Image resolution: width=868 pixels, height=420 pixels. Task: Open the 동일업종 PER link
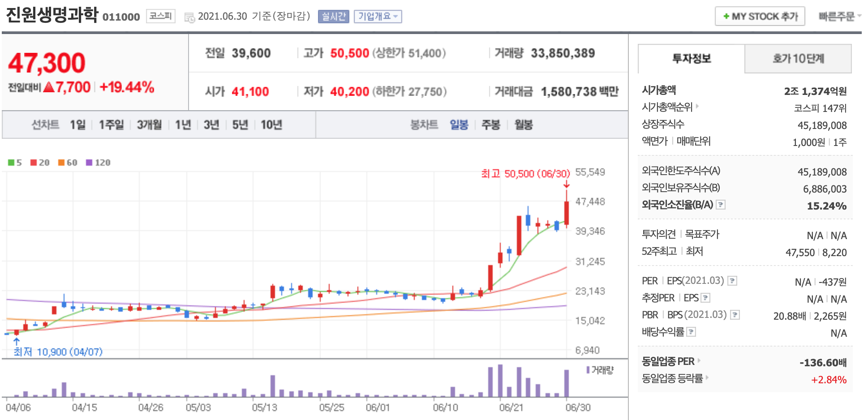tap(668, 361)
